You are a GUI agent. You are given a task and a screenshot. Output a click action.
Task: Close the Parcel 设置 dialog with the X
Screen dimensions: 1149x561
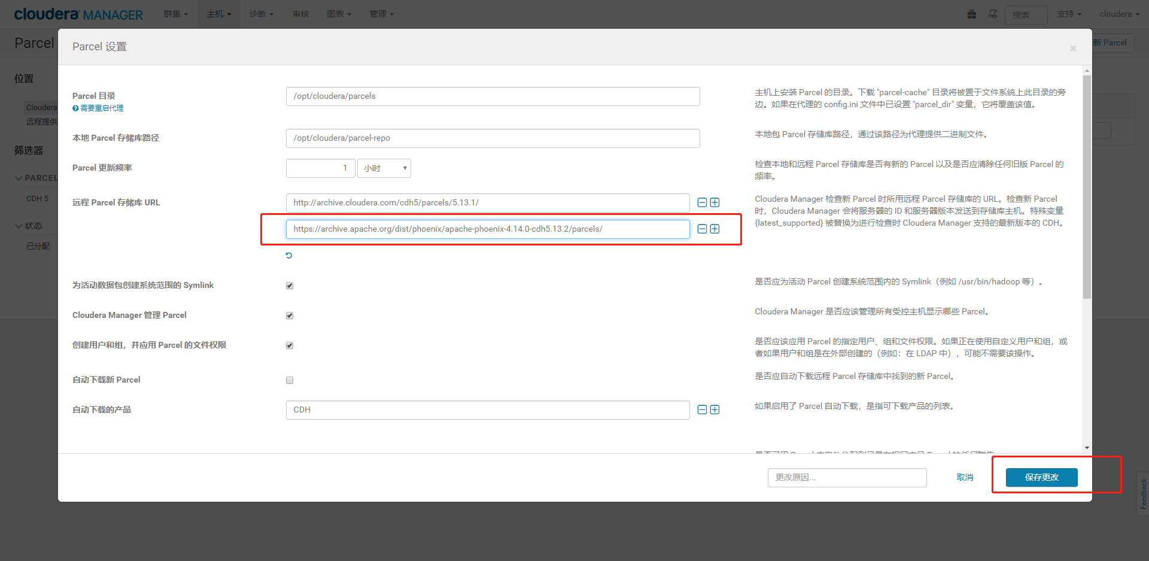point(1073,48)
